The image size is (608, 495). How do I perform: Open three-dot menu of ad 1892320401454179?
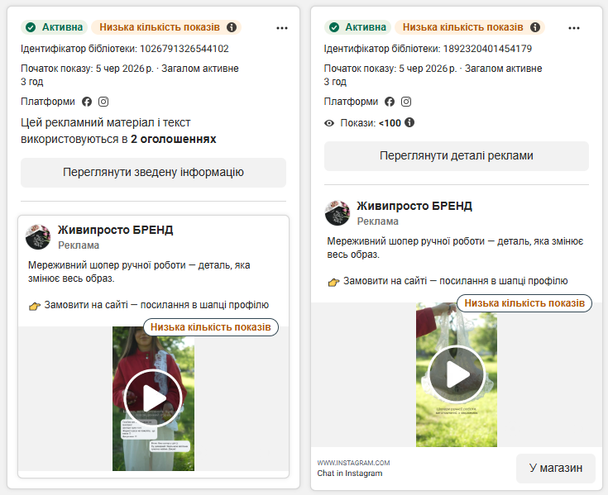tap(574, 28)
